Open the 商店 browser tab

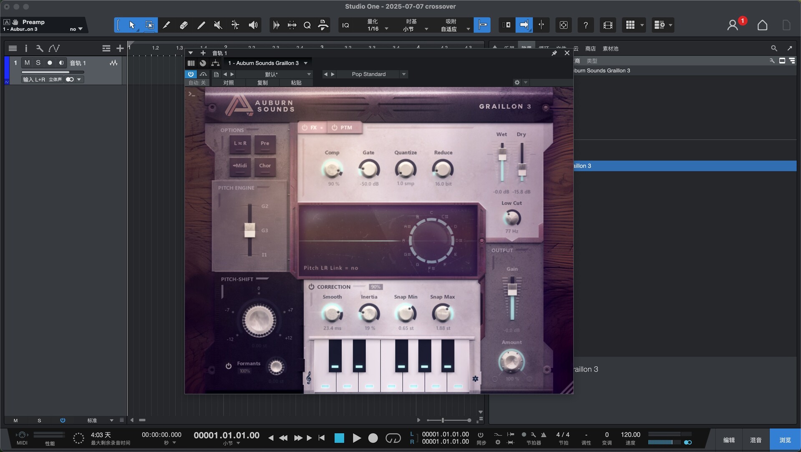click(590, 49)
